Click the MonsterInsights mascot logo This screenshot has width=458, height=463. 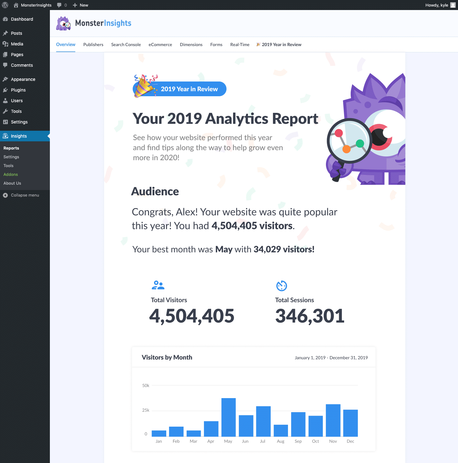(x=63, y=23)
